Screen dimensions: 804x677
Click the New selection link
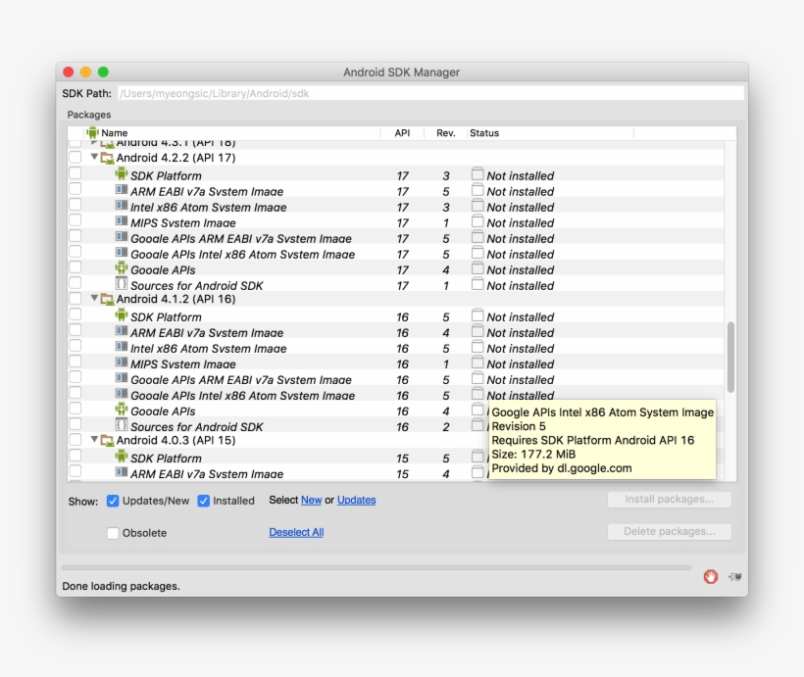tap(311, 501)
